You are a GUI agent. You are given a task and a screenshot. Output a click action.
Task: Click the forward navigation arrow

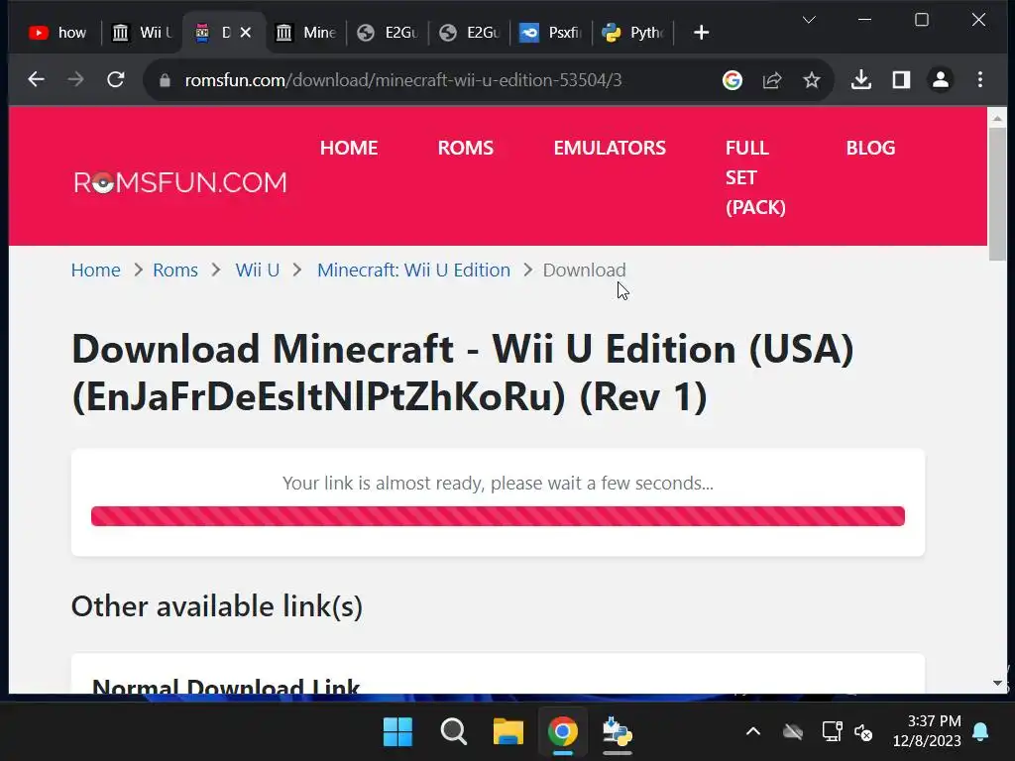[x=75, y=79]
